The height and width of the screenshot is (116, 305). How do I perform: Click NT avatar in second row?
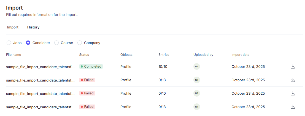[x=196, y=80]
